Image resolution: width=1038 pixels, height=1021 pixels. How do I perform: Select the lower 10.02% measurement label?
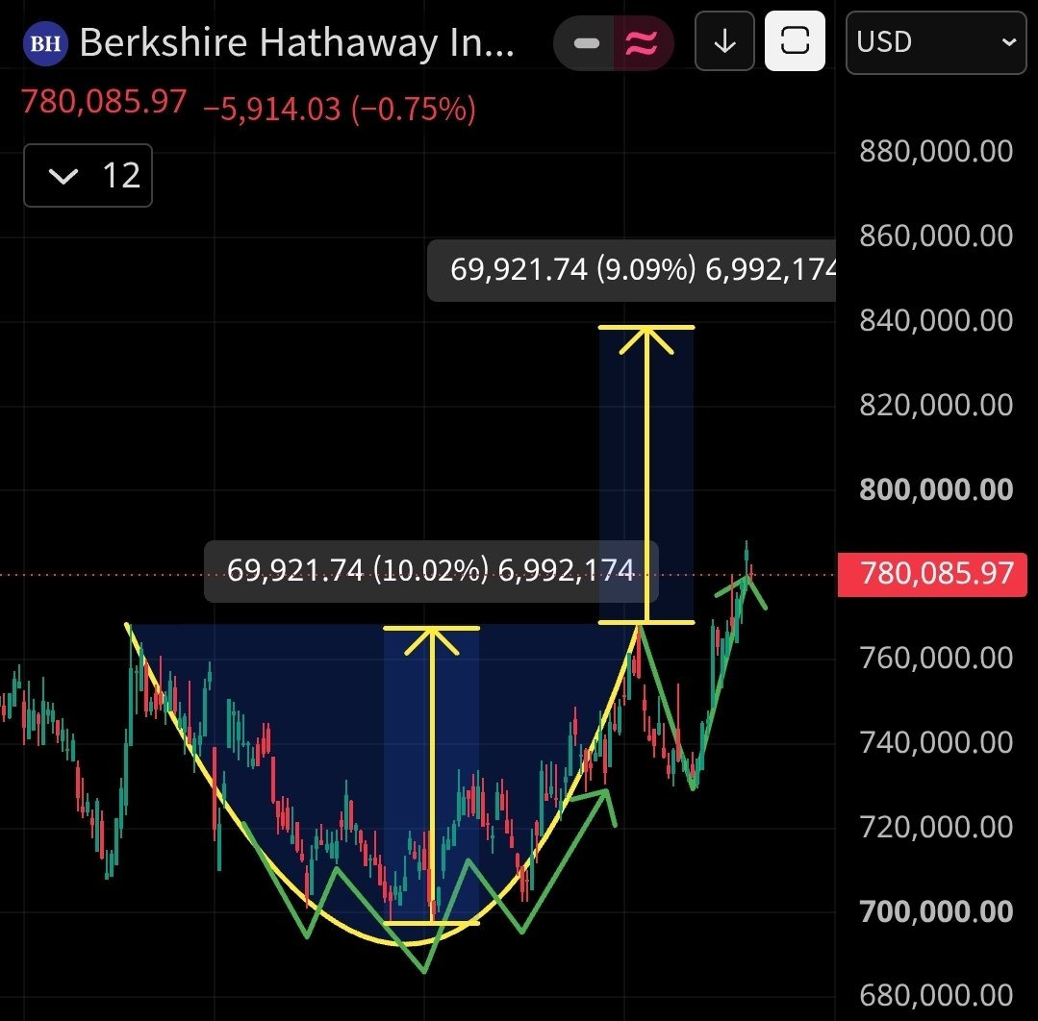(431, 570)
